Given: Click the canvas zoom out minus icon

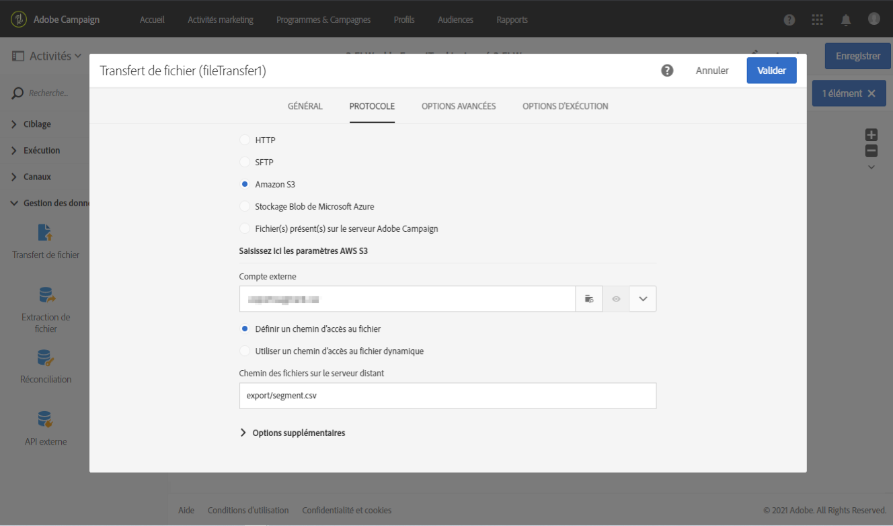Looking at the screenshot, I should [x=871, y=151].
